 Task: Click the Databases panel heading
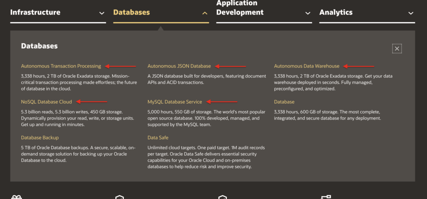(x=39, y=46)
